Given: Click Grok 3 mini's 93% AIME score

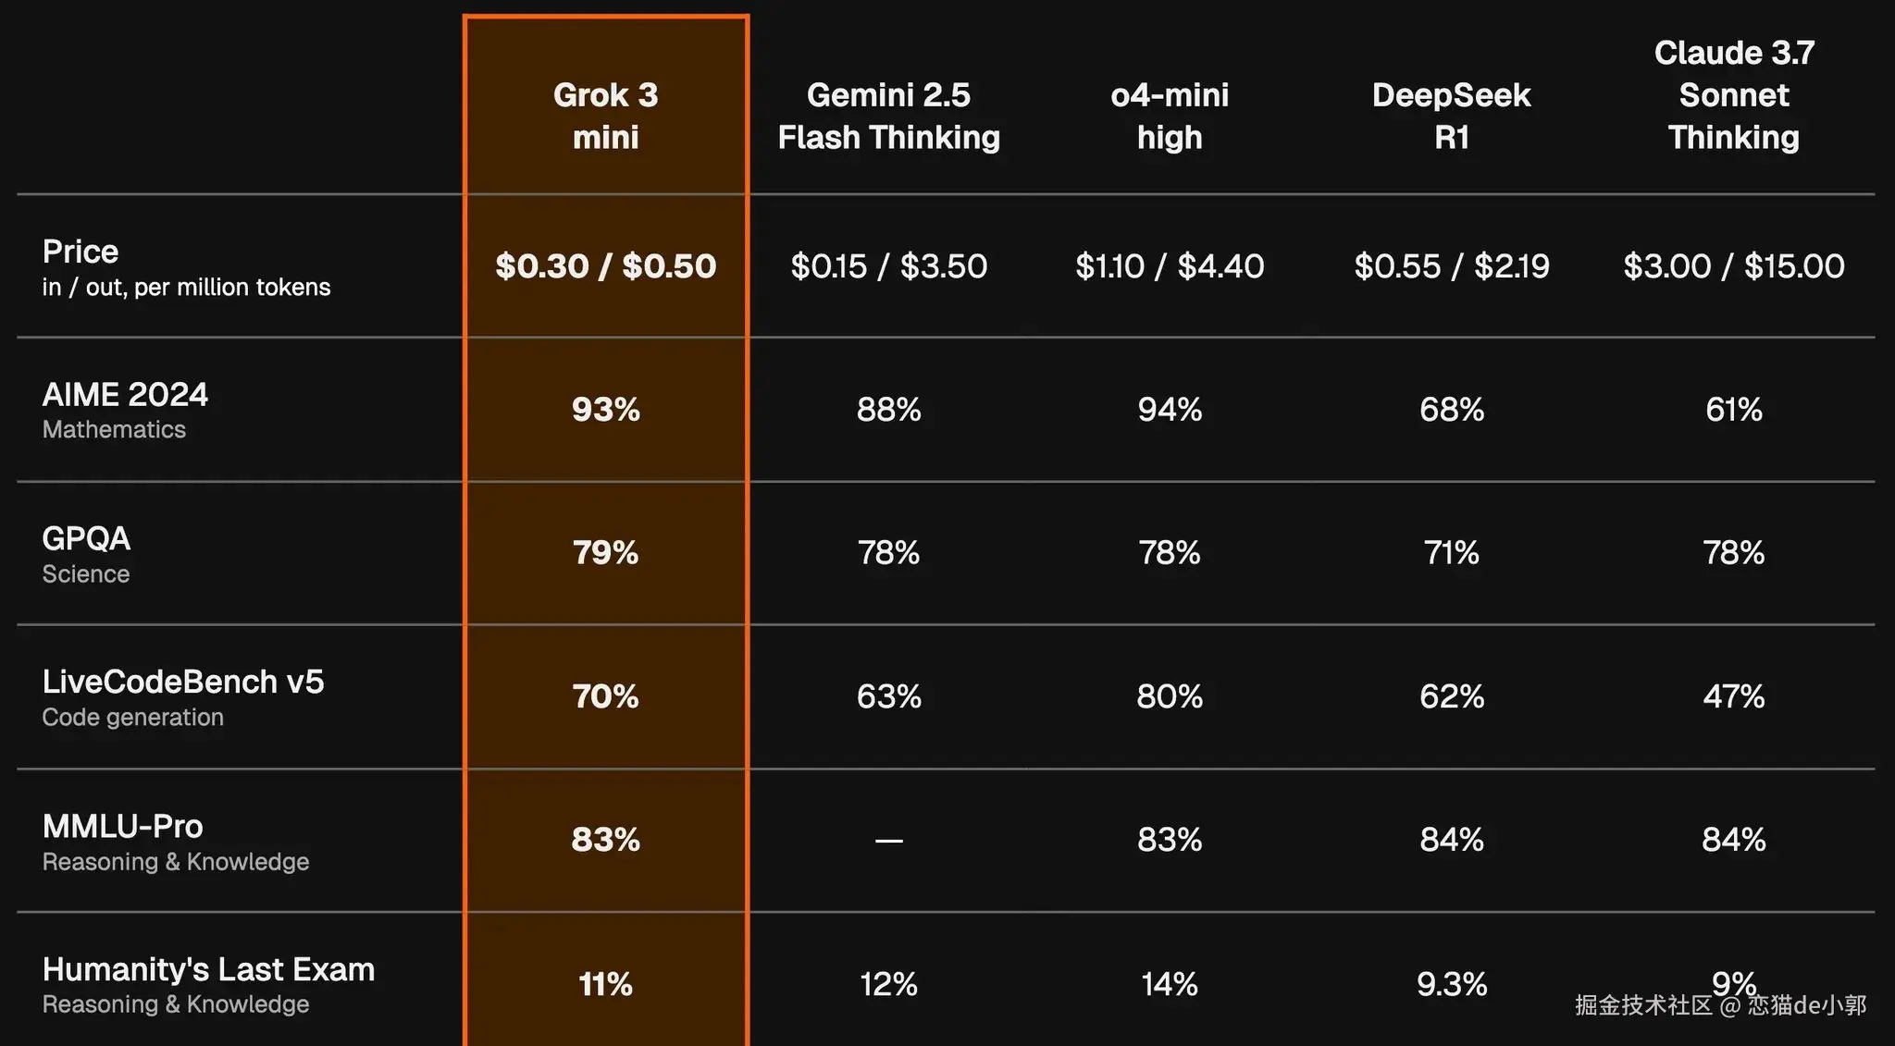Looking at the screenshot, I should click(x=605, y=409).
